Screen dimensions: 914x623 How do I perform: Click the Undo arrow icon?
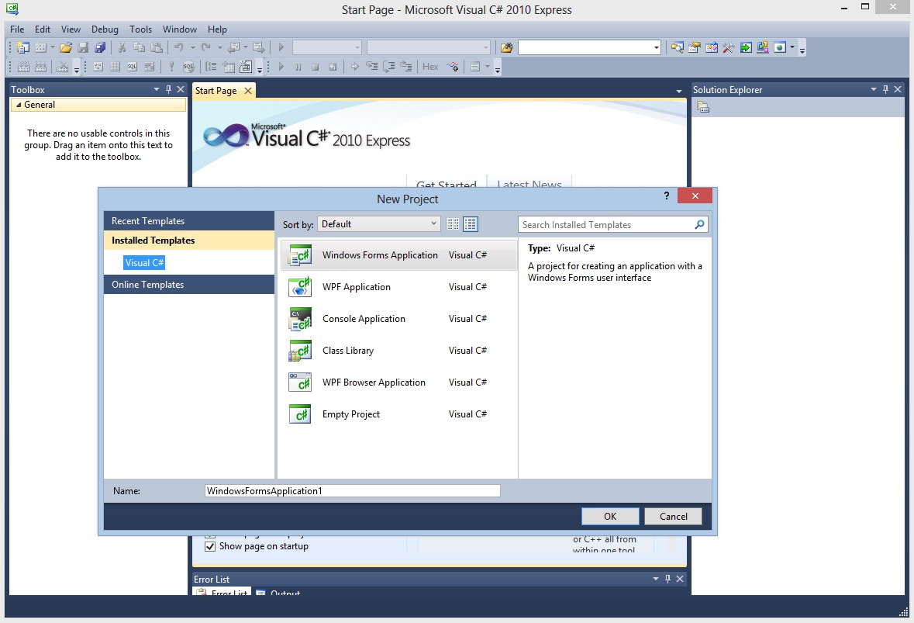click(x=179, y=48)
